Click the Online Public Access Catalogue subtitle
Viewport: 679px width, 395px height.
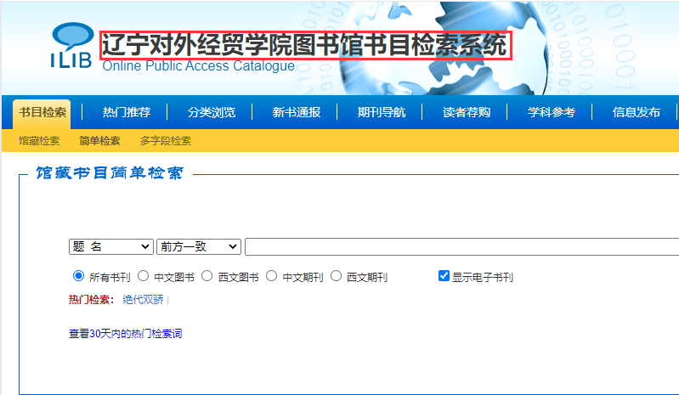[x=198, y=65]
